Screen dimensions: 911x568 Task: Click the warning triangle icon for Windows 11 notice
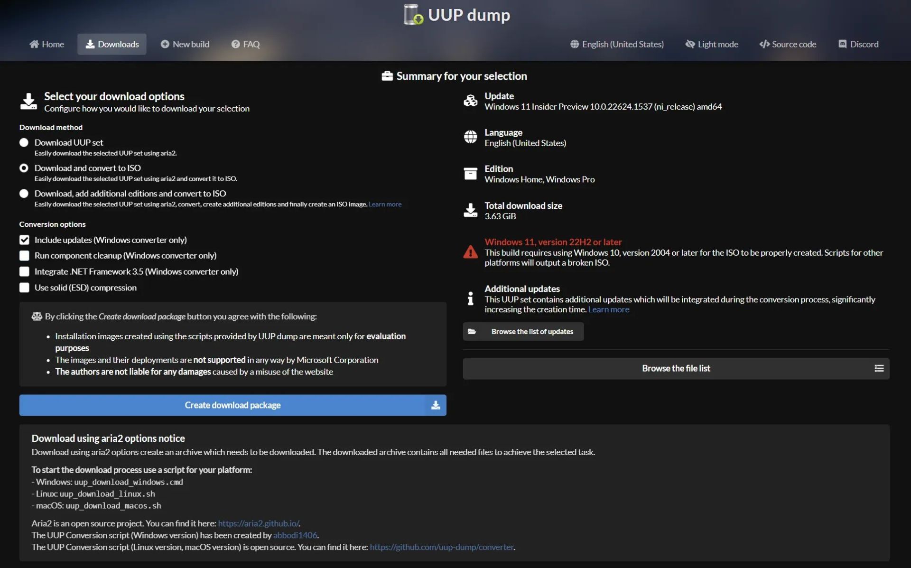click(470, 252)
